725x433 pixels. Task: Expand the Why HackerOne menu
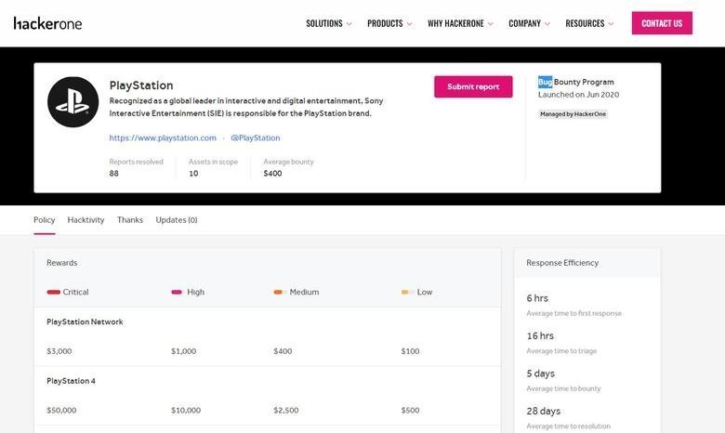tap(460, 23)
